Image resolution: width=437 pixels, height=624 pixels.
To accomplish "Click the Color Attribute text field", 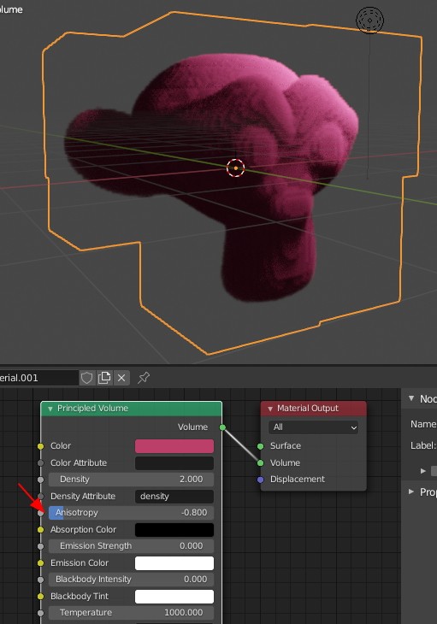I will tap(174, 463).
